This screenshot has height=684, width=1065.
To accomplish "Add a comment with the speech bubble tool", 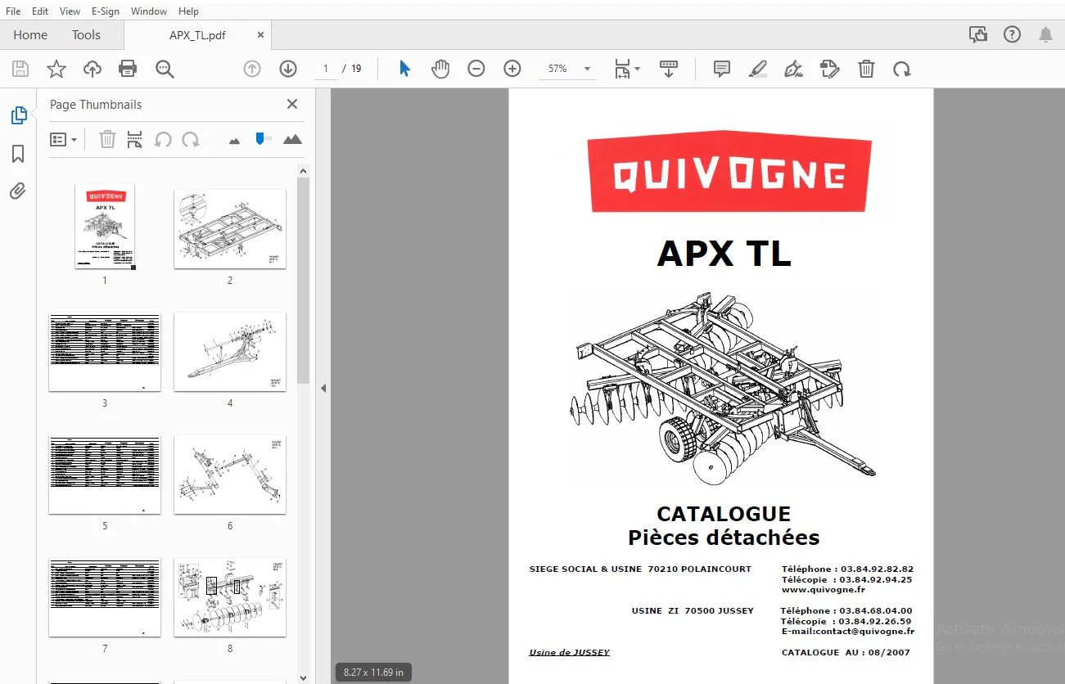I will coord(721,69).
